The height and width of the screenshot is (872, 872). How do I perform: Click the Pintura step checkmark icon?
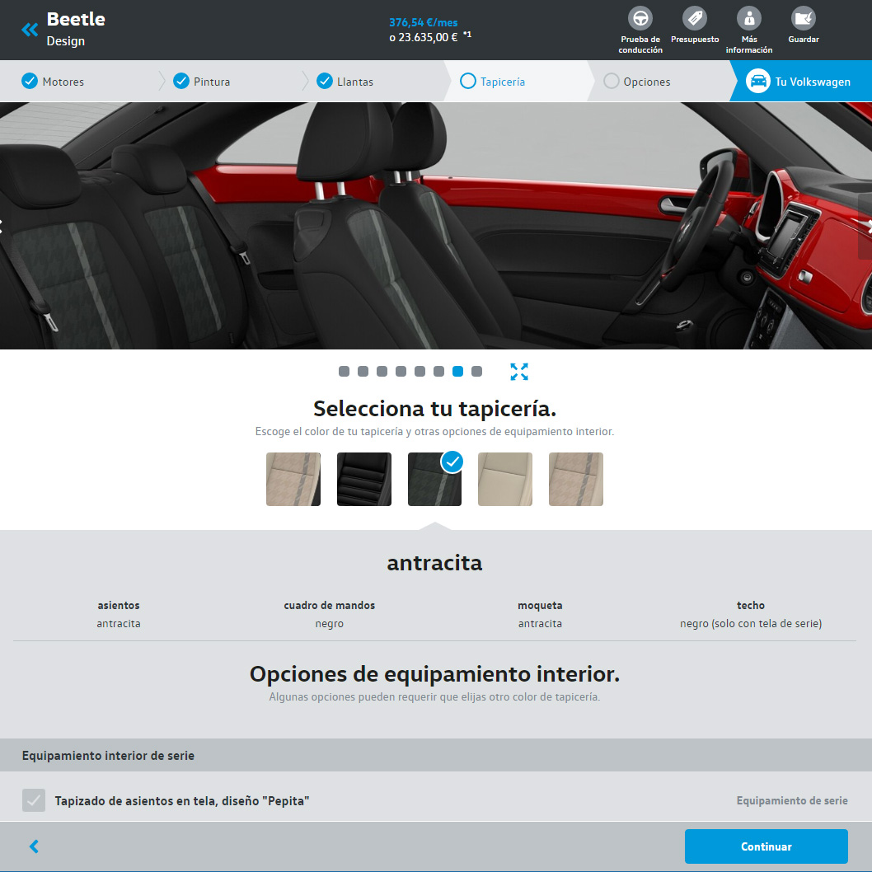pyautogui.click(x=181, y=82)
